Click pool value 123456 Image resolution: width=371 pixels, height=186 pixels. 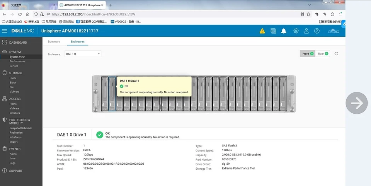tap(88, 168)
